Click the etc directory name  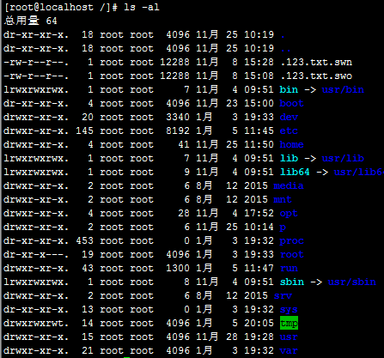(x=289, y=130)
